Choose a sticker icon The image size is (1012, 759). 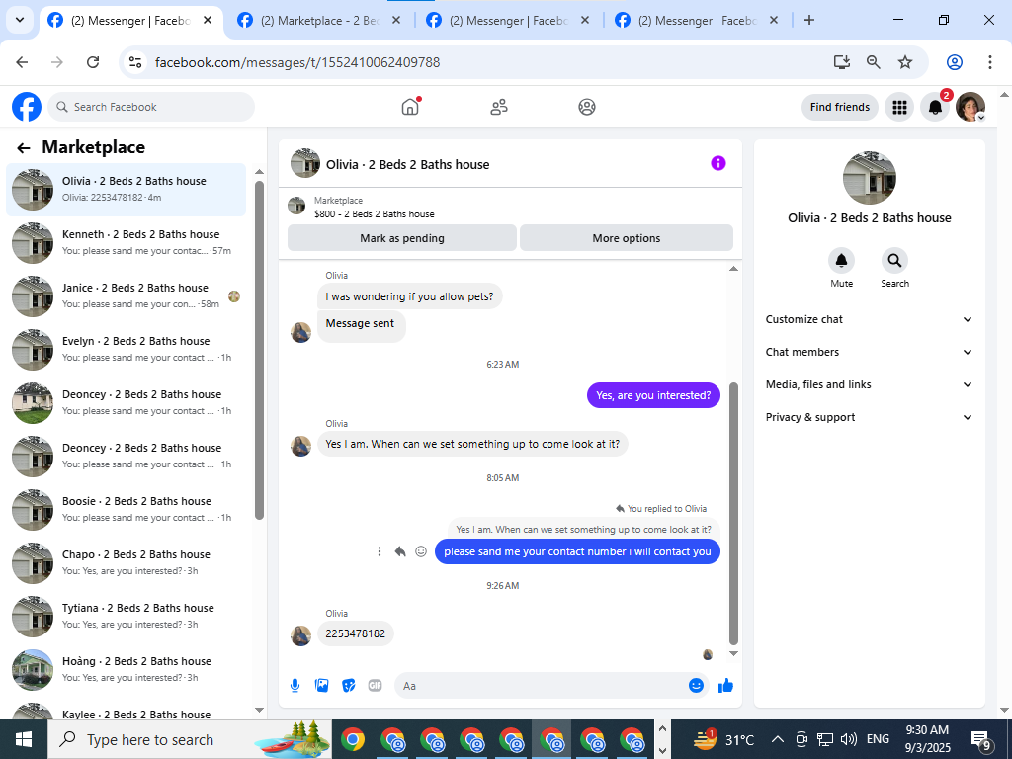pos(349,686)
